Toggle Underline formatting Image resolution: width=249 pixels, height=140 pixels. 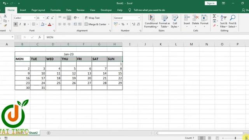click(x=25, y=24)
